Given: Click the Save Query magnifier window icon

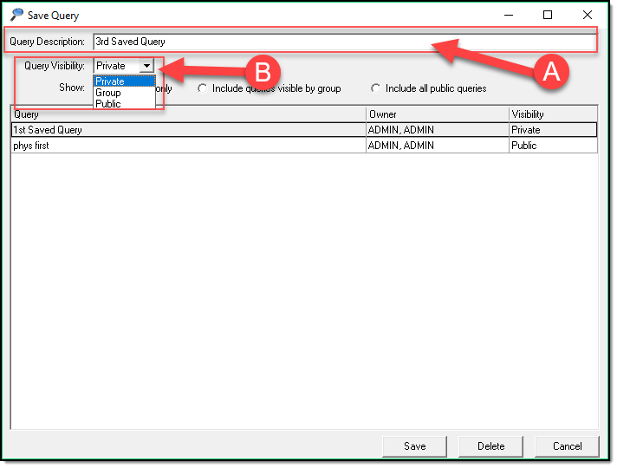Looking at the screenshot, I should (x=16, y=15).
